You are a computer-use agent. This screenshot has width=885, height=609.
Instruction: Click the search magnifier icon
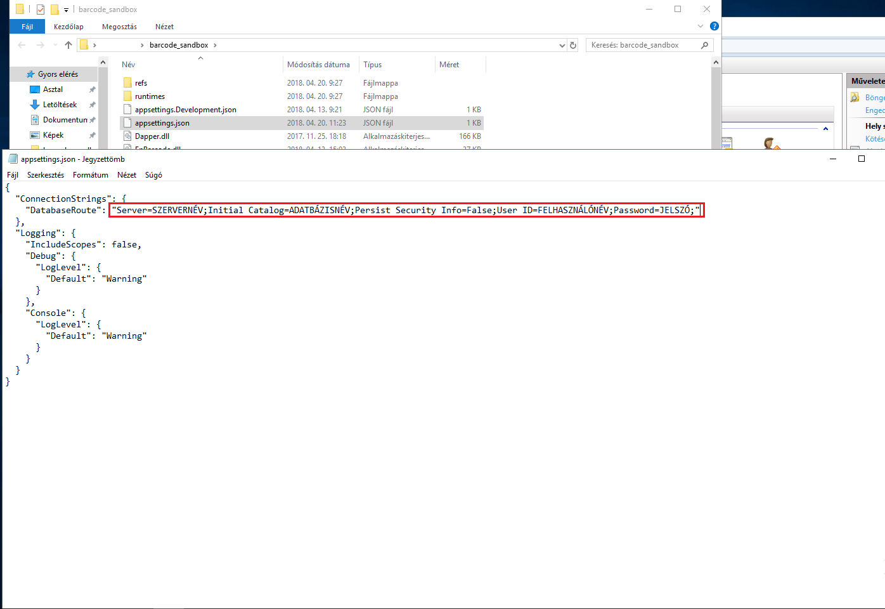(x=704, y=45)
